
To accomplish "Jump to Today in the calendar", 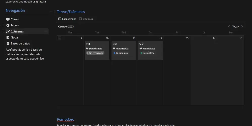I will coord(235,27).
